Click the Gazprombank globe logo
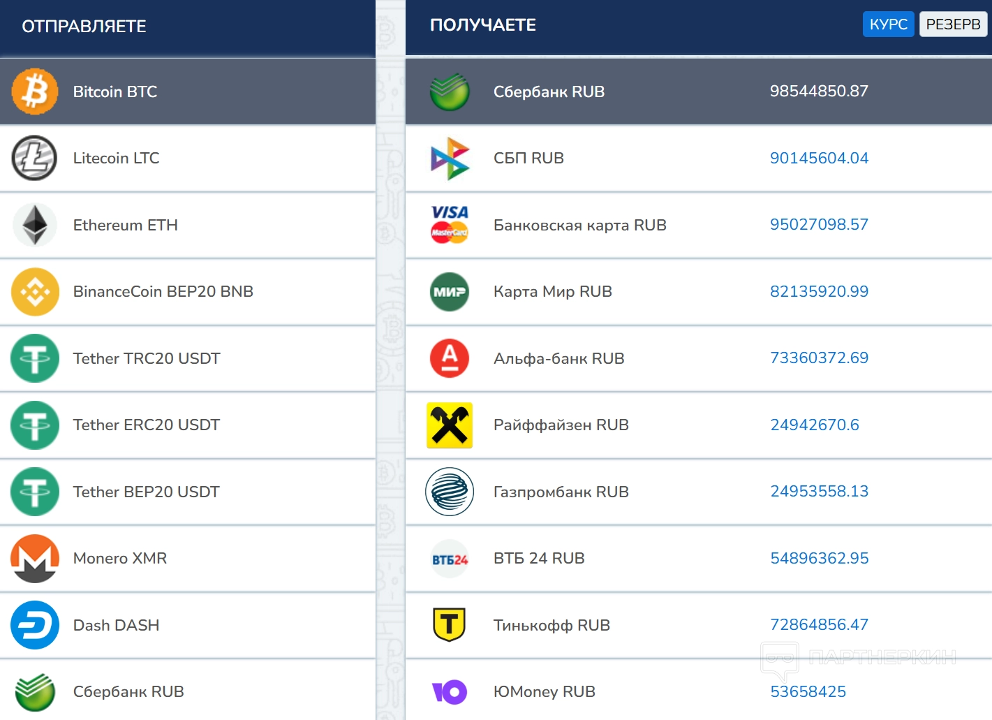 450,492
